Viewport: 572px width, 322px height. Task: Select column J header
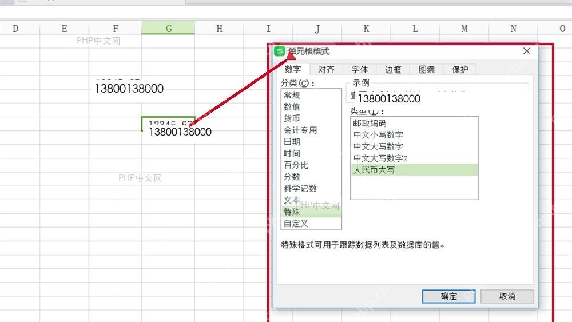pos(317,28)
